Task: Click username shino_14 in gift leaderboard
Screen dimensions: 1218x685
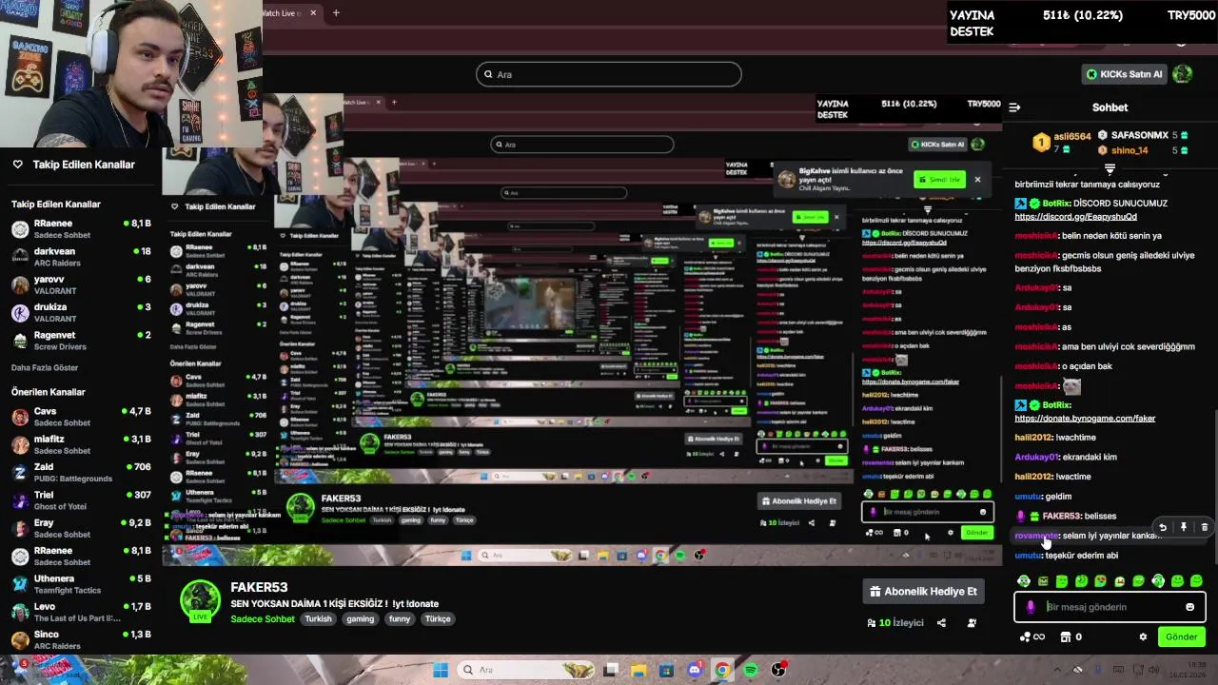Action: coord(1130,150)
